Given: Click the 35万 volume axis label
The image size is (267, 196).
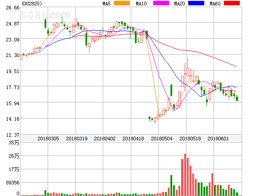Looking at the screenshot, I should (x=14, y=143).
